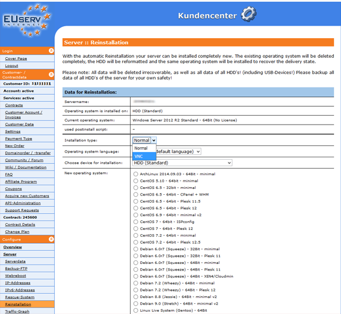Screen dimensions: 341x314
Task: Open Acquire new Customers link
Action: click(x=27, y=196)
